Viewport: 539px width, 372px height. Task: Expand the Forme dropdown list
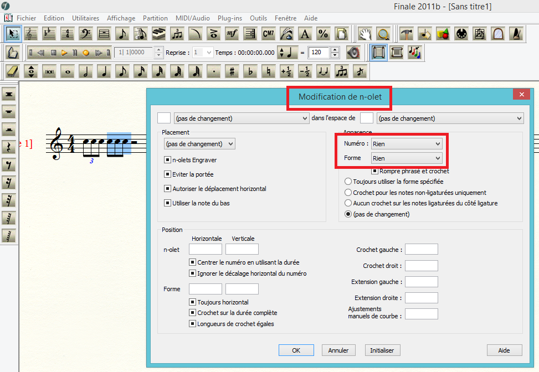click(x=407, y=158)
